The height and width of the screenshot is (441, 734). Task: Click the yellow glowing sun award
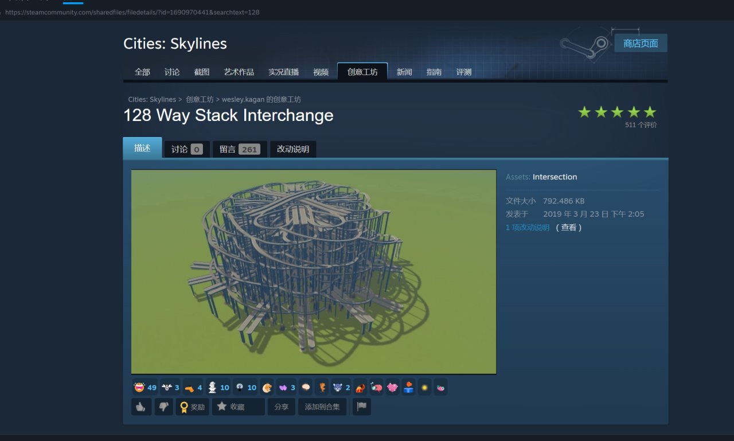tap(424, 387)
